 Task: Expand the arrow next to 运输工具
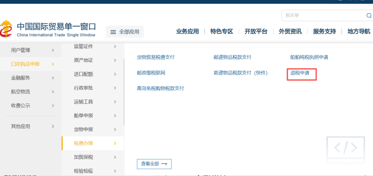click(x=115, y=102)
